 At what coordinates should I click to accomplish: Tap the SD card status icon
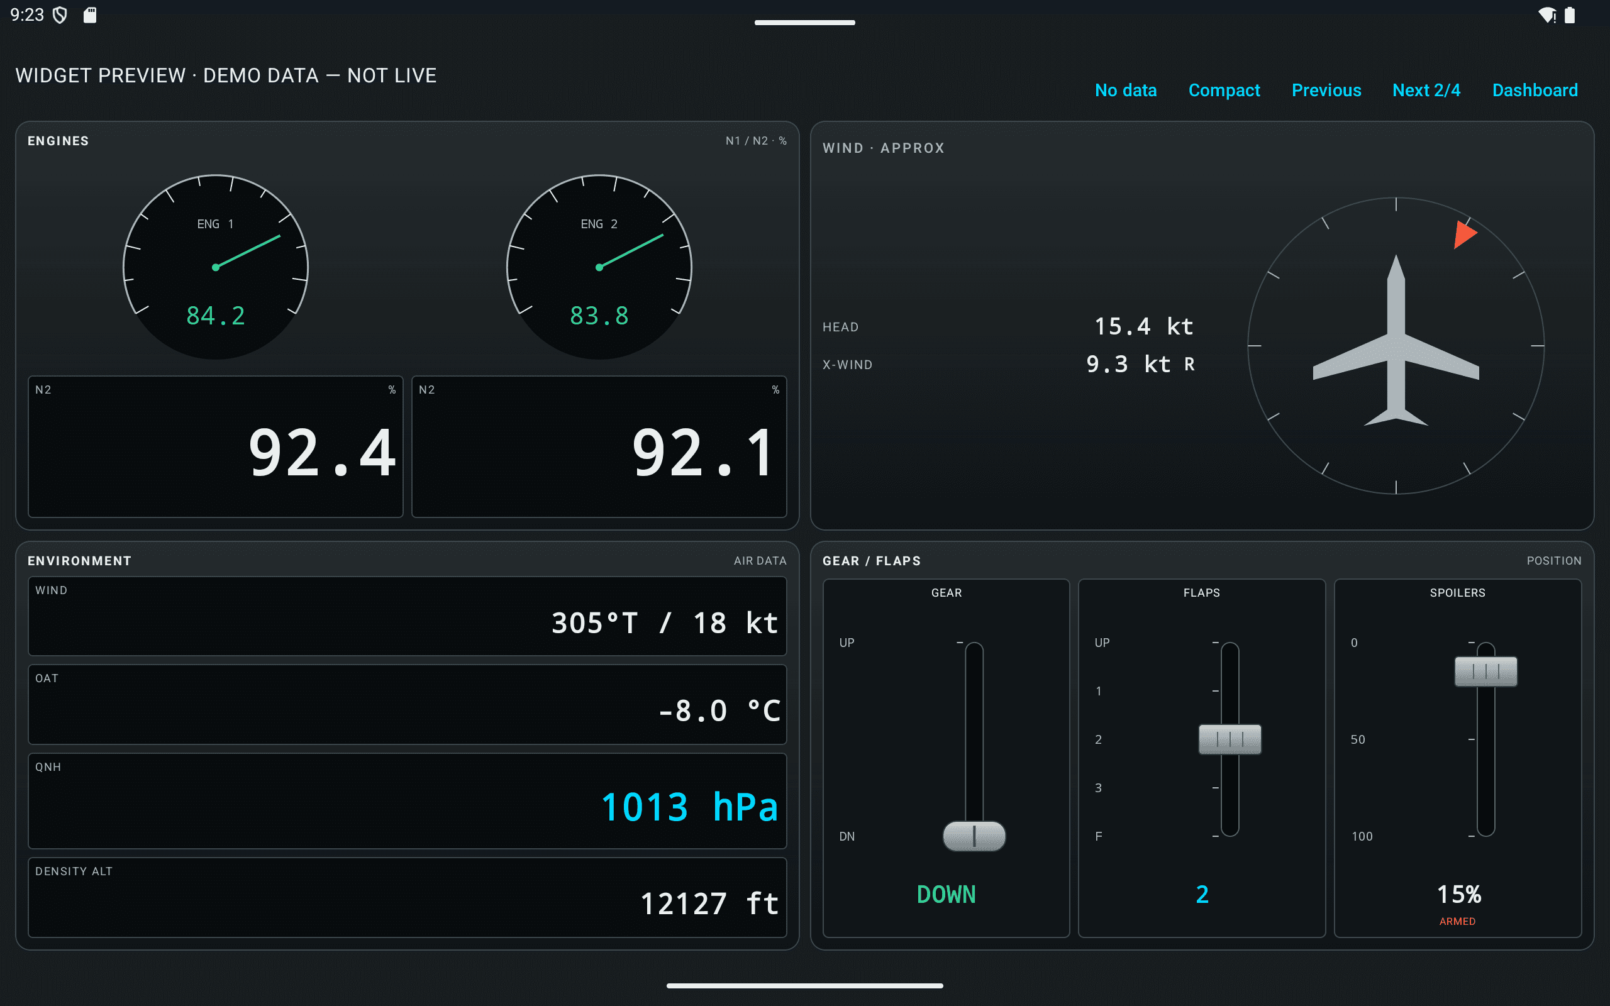pyautogui.click(x=90, y=14)
